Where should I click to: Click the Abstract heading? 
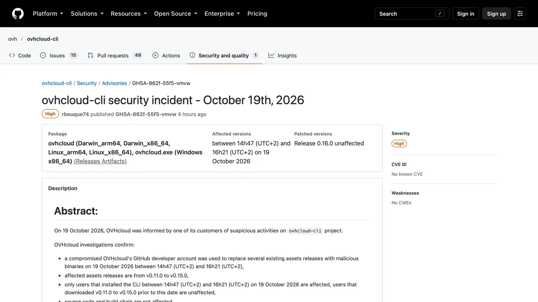[76, 211]
